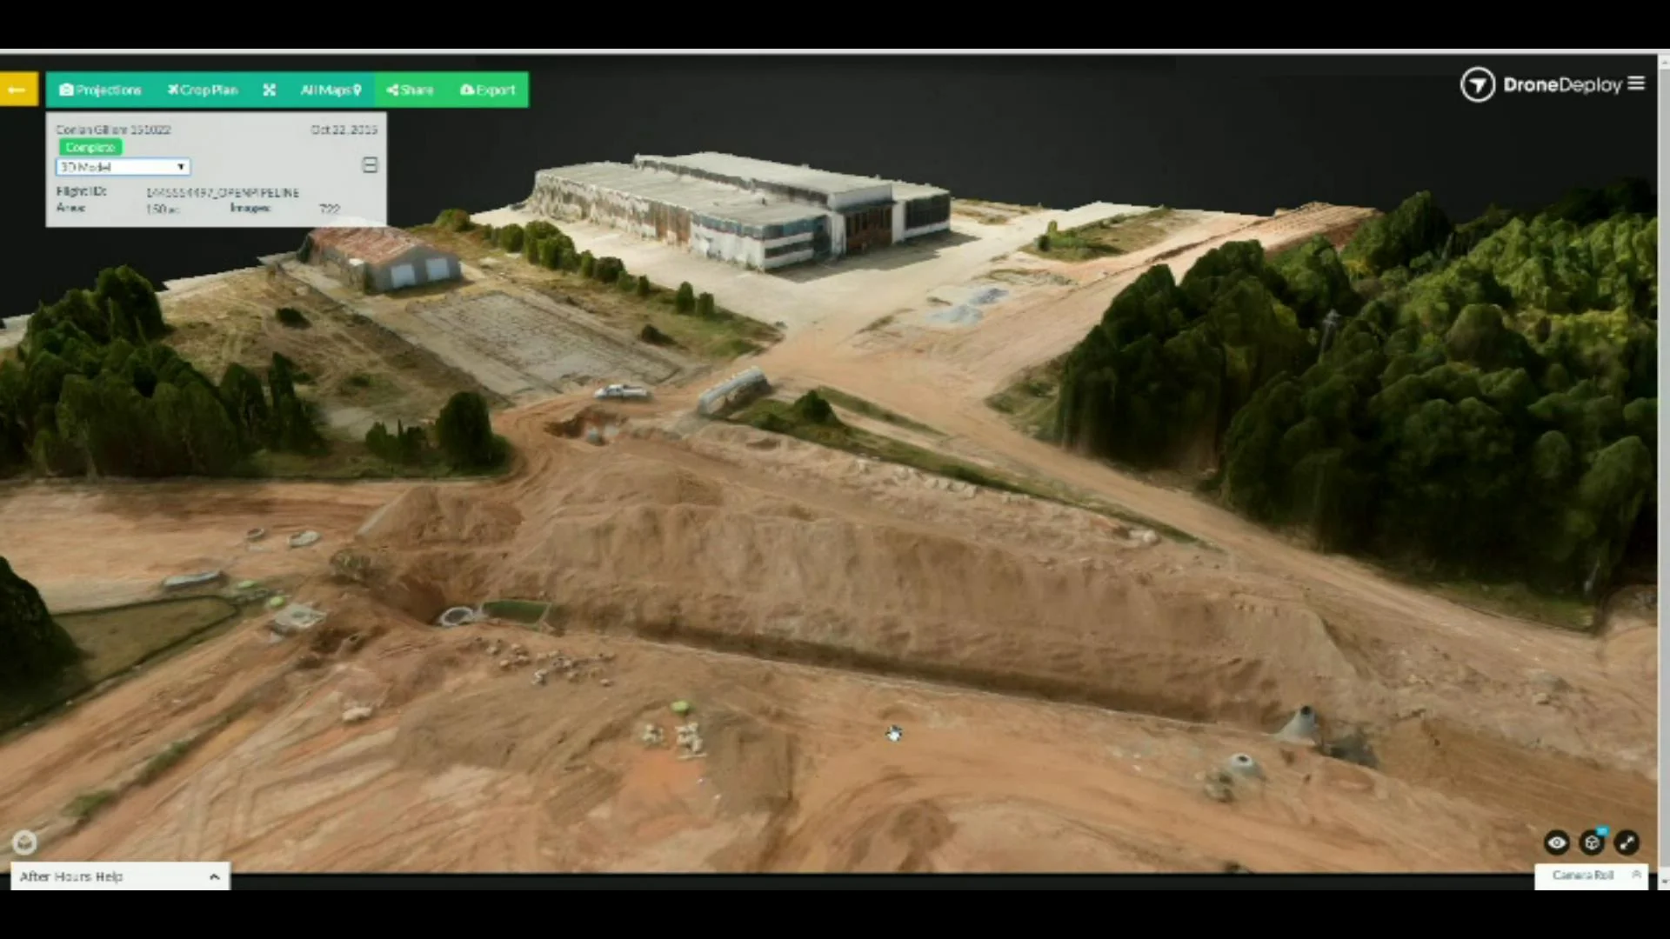Click the Complete status badge
Screen dimensions: 1670x939
point(90,148)
